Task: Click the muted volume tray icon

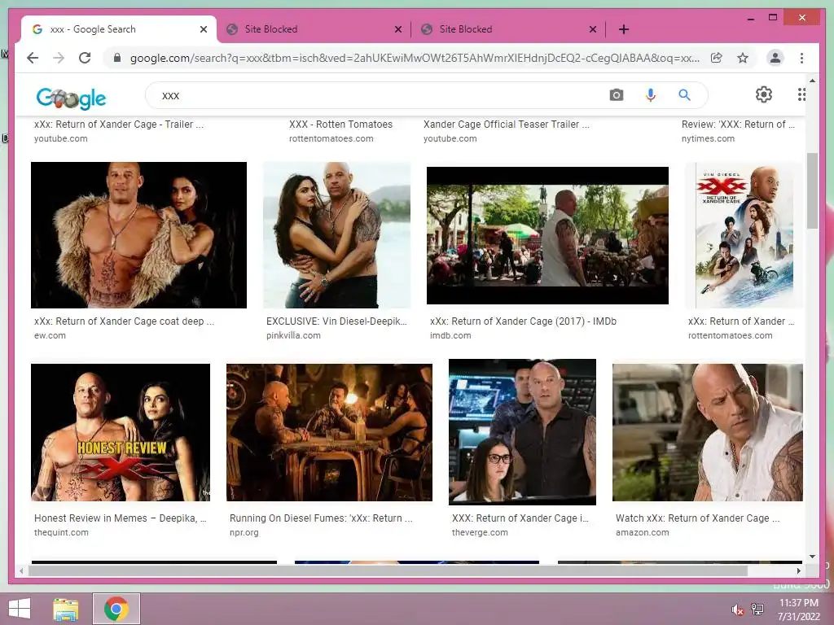Action: (x=737, y=610)
